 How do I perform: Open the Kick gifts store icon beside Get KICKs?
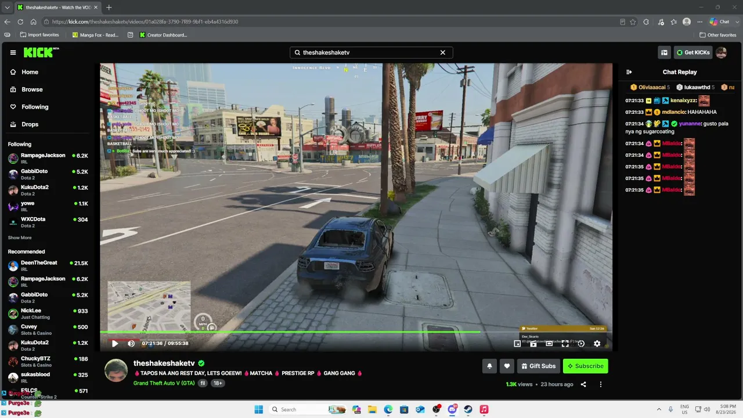pyautogui.click(x=664, y=52)
